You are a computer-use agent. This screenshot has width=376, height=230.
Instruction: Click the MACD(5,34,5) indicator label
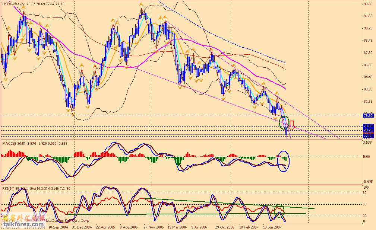pyautogui.click(x=14, y=144)
